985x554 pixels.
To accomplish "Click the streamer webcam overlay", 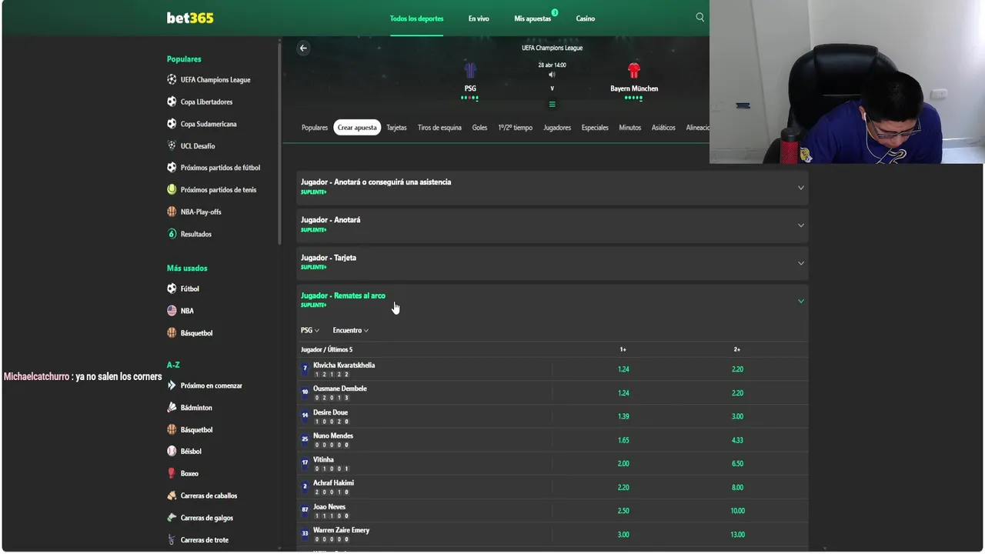I will pos(846,82).
